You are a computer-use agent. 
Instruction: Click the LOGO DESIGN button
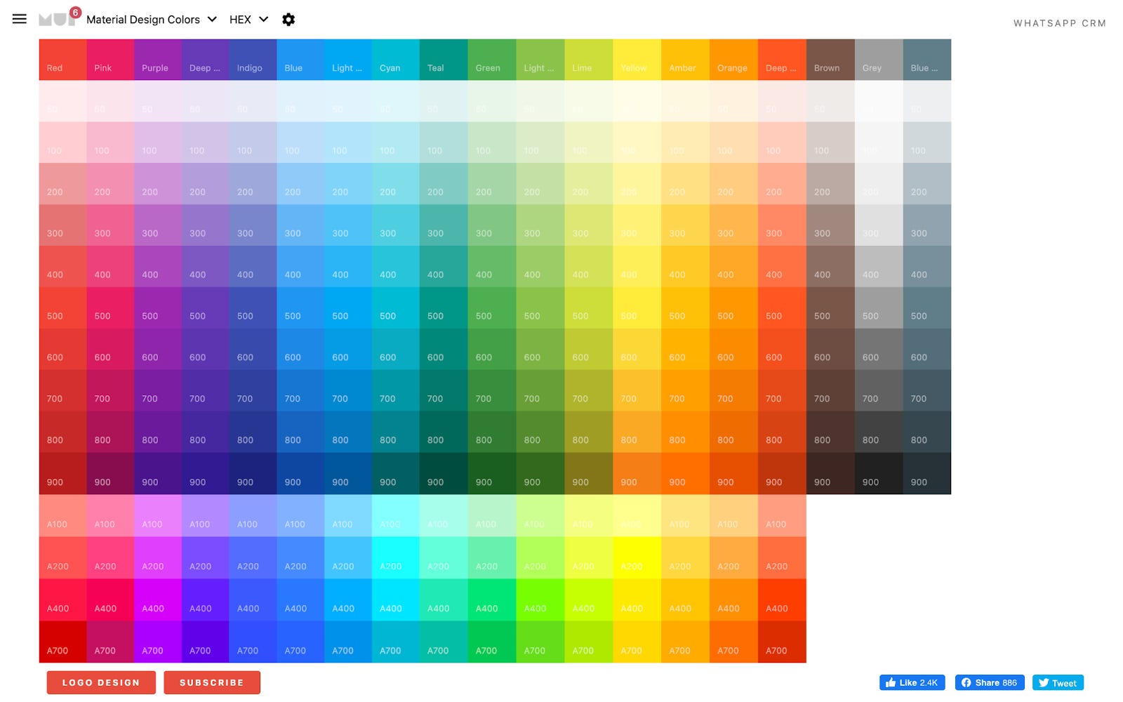click(100, 682)
